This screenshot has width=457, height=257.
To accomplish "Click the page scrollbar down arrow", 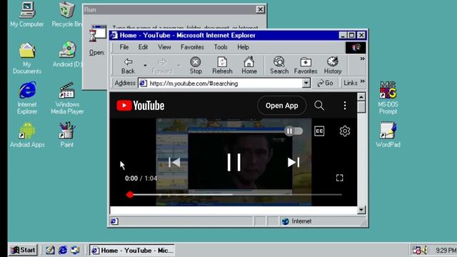I will point(361,210).
